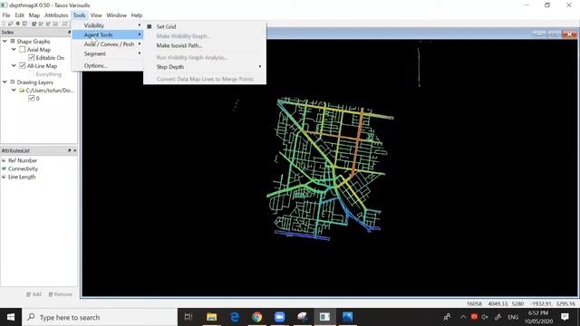Open Google Chrome from taskbar

(x=257, y=317)
